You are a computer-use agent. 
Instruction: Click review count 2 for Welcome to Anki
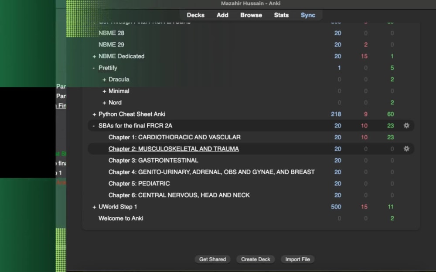392,218
